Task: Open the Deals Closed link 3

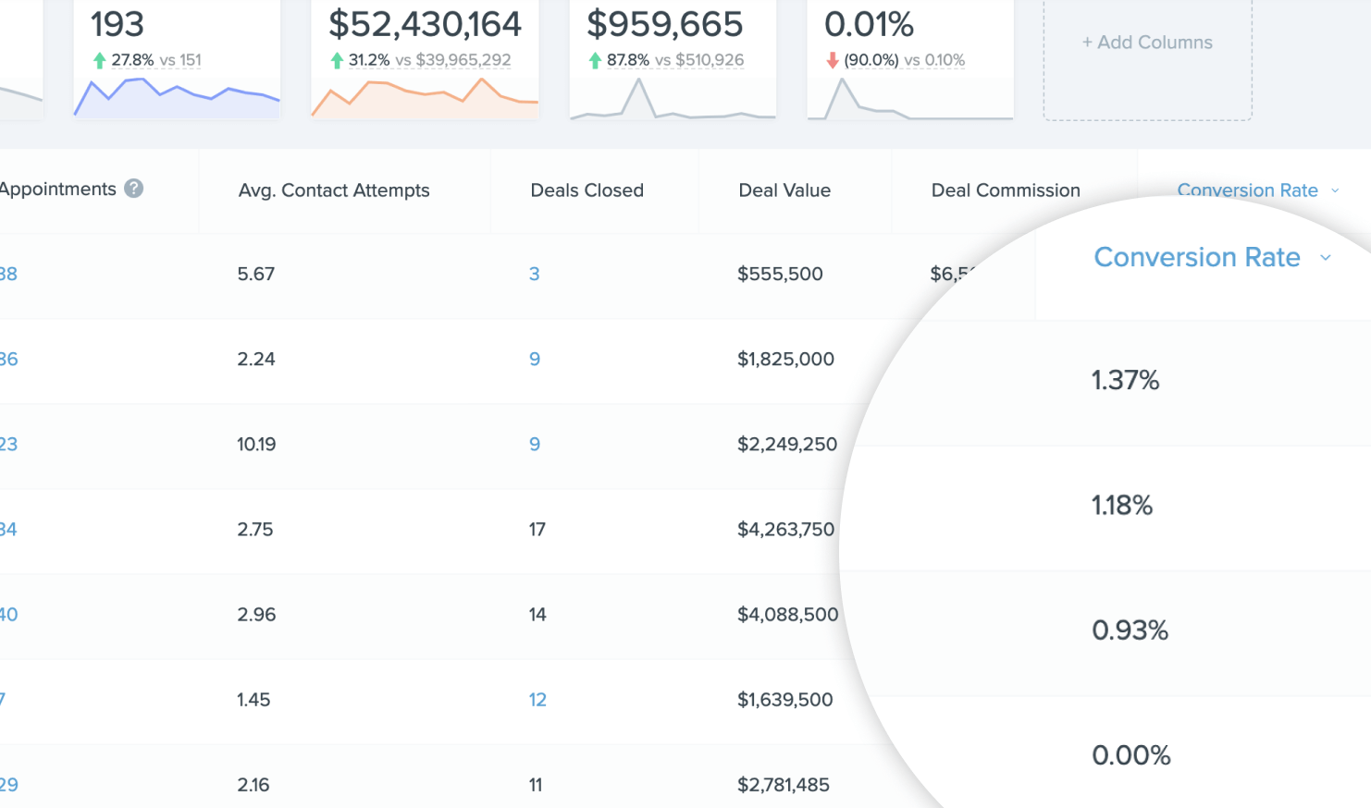Action: coord(535,274)
